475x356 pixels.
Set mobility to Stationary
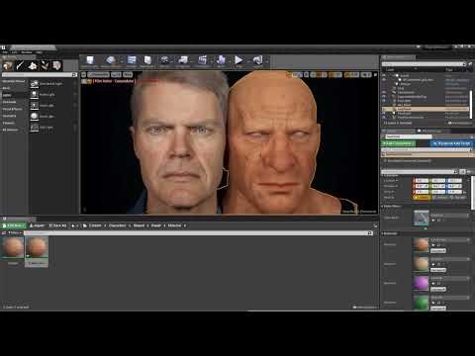[440, 198]
